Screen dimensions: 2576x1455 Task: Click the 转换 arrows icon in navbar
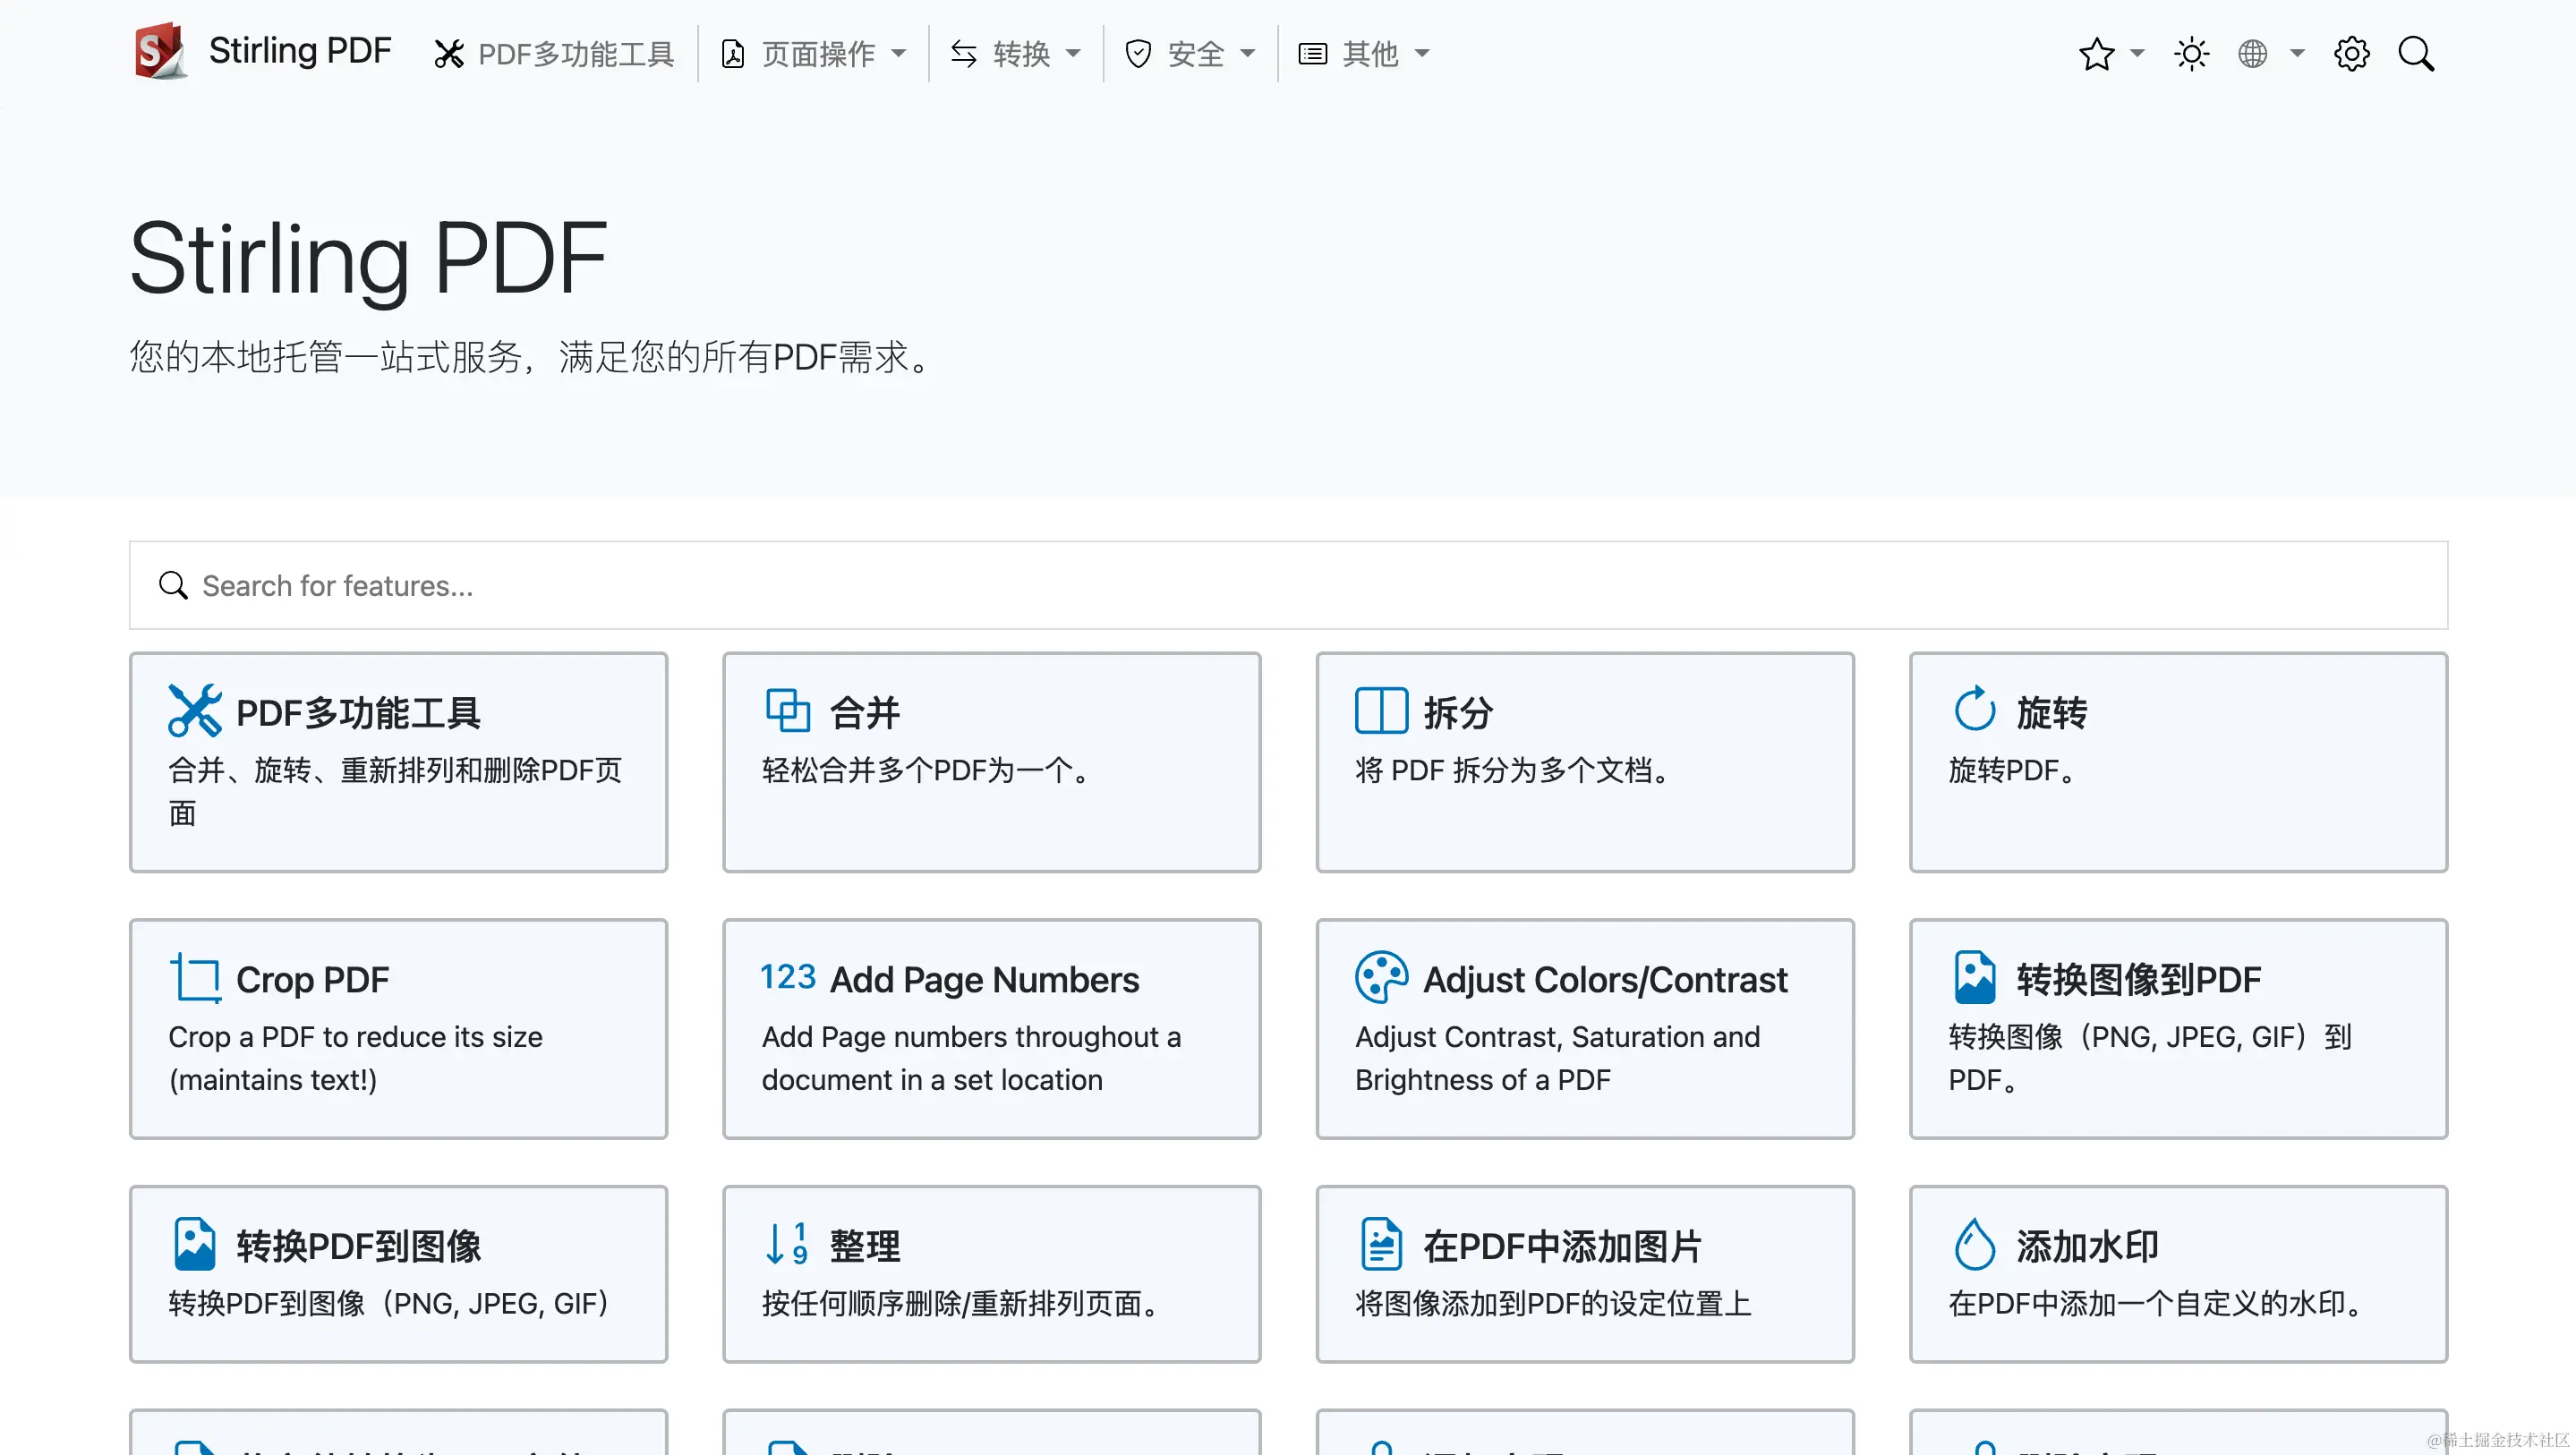964,54
